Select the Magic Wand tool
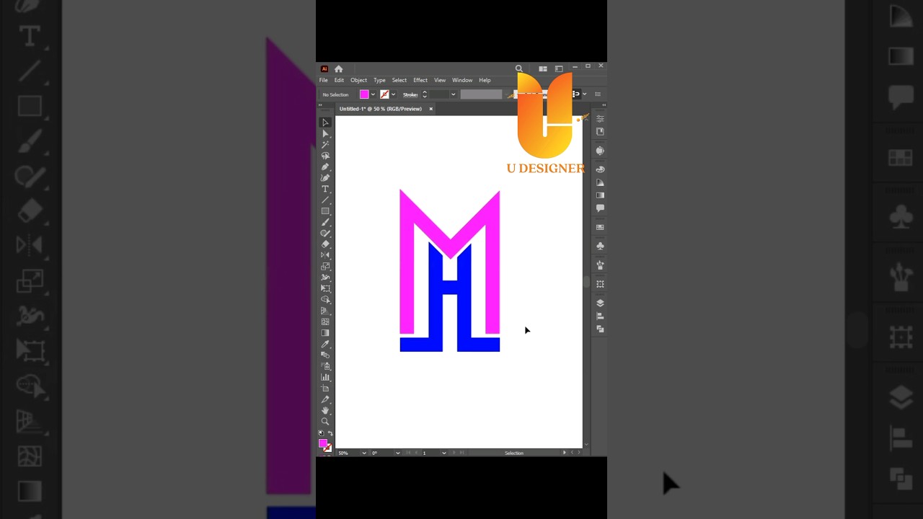This screenshot has height=519, width=923. (325, 144)
